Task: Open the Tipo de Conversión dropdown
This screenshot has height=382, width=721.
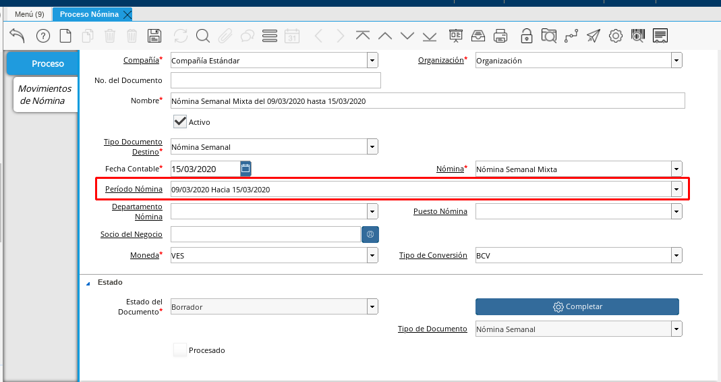Action: point(676,256)
